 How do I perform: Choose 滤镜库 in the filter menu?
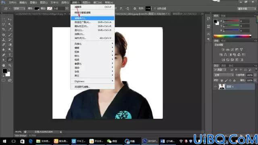coord(92,18)
